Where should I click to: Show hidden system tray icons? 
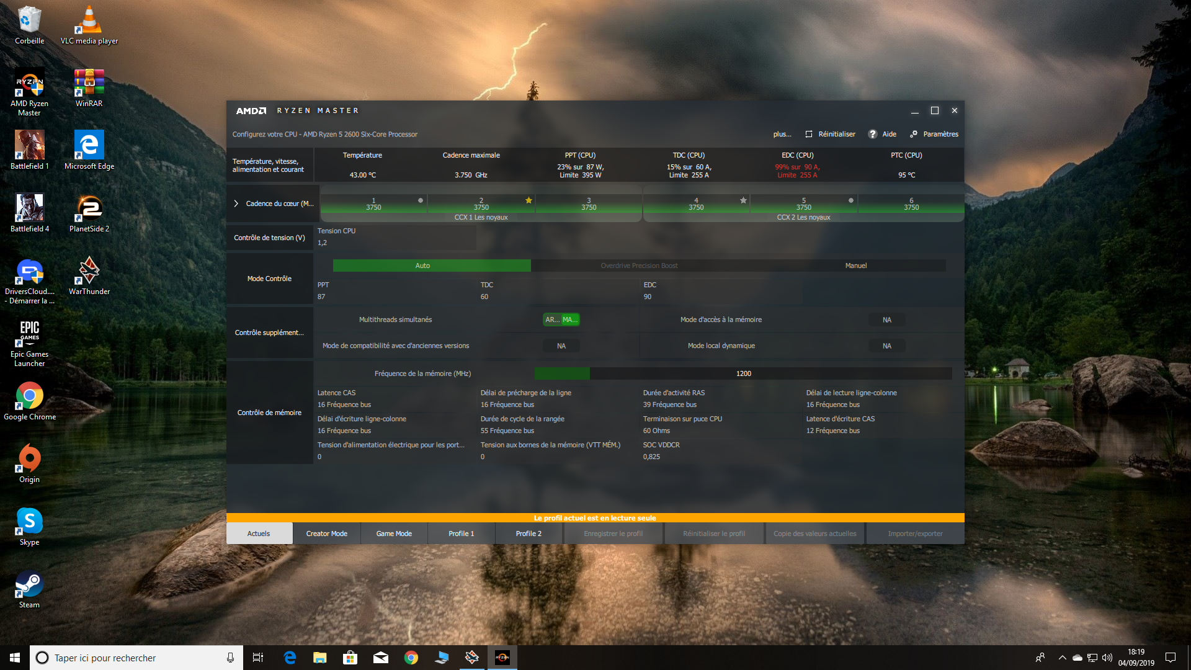click(x=1062, y=658)
